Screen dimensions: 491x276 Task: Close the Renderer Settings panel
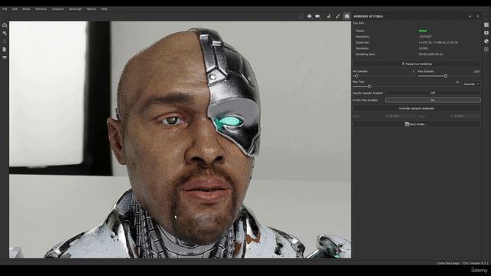coord(477,16)
